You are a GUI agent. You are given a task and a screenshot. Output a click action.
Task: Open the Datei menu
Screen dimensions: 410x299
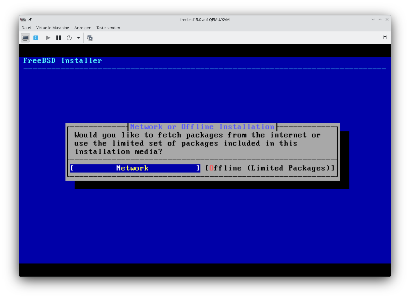26,28
